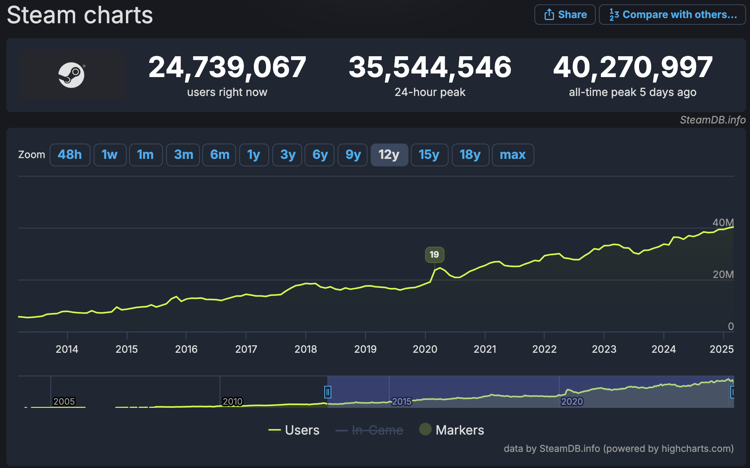Zoom chart to 3y
The image size is (750, 468).
tap(288, 155)
